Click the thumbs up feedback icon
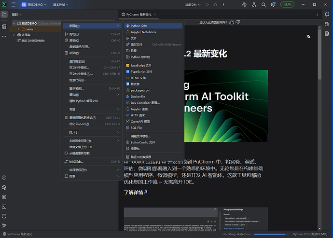This screenshot has width=333, height=238. click(232, 22)
